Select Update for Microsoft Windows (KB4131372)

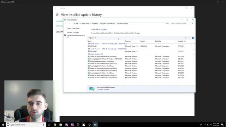[103, 64]
